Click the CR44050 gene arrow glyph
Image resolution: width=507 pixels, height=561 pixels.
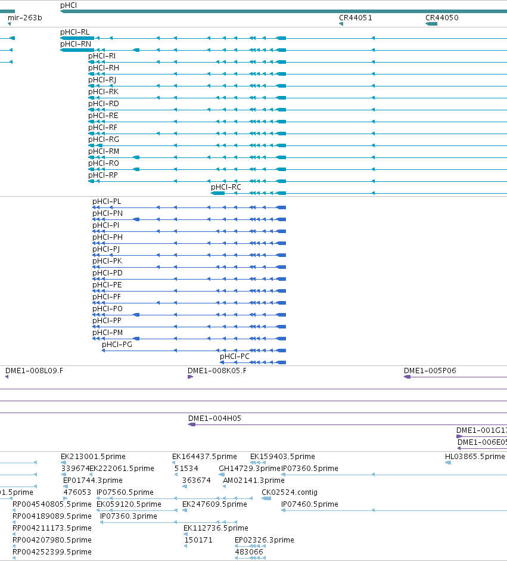(x=431, y=24)
